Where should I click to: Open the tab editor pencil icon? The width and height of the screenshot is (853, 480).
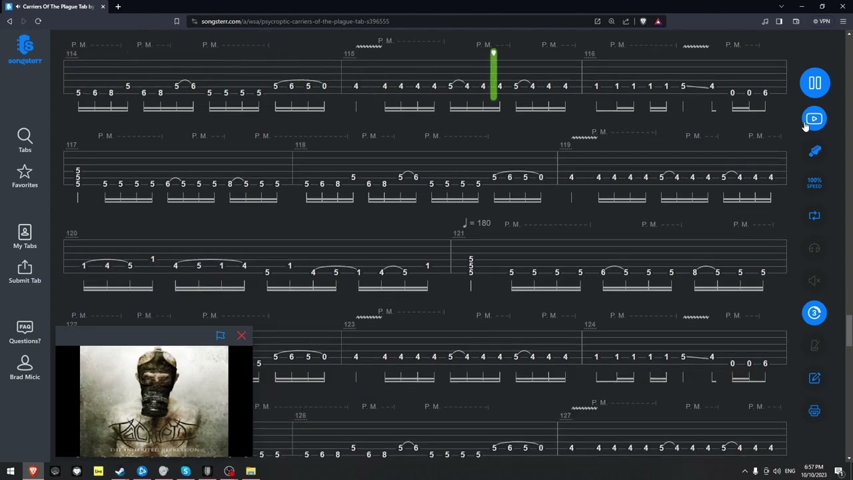814,378
